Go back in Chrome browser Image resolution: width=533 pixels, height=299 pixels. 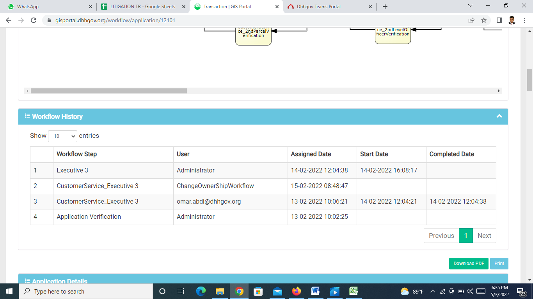(9, 20)
